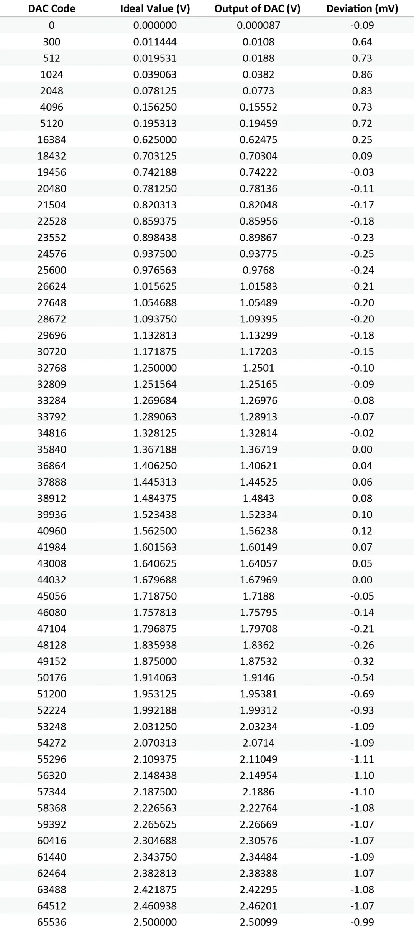Select the Ideal Value (V) column header

155,9
